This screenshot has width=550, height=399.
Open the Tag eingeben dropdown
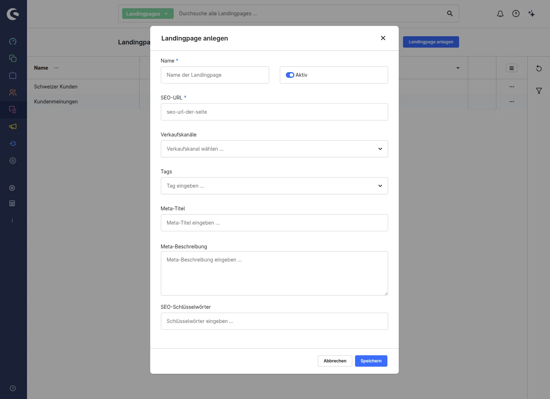click(274, 186)
